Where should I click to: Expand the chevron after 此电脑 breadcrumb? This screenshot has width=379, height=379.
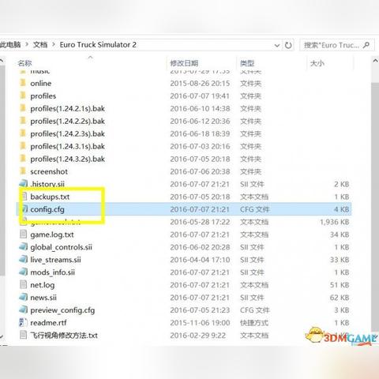(27, 44)
